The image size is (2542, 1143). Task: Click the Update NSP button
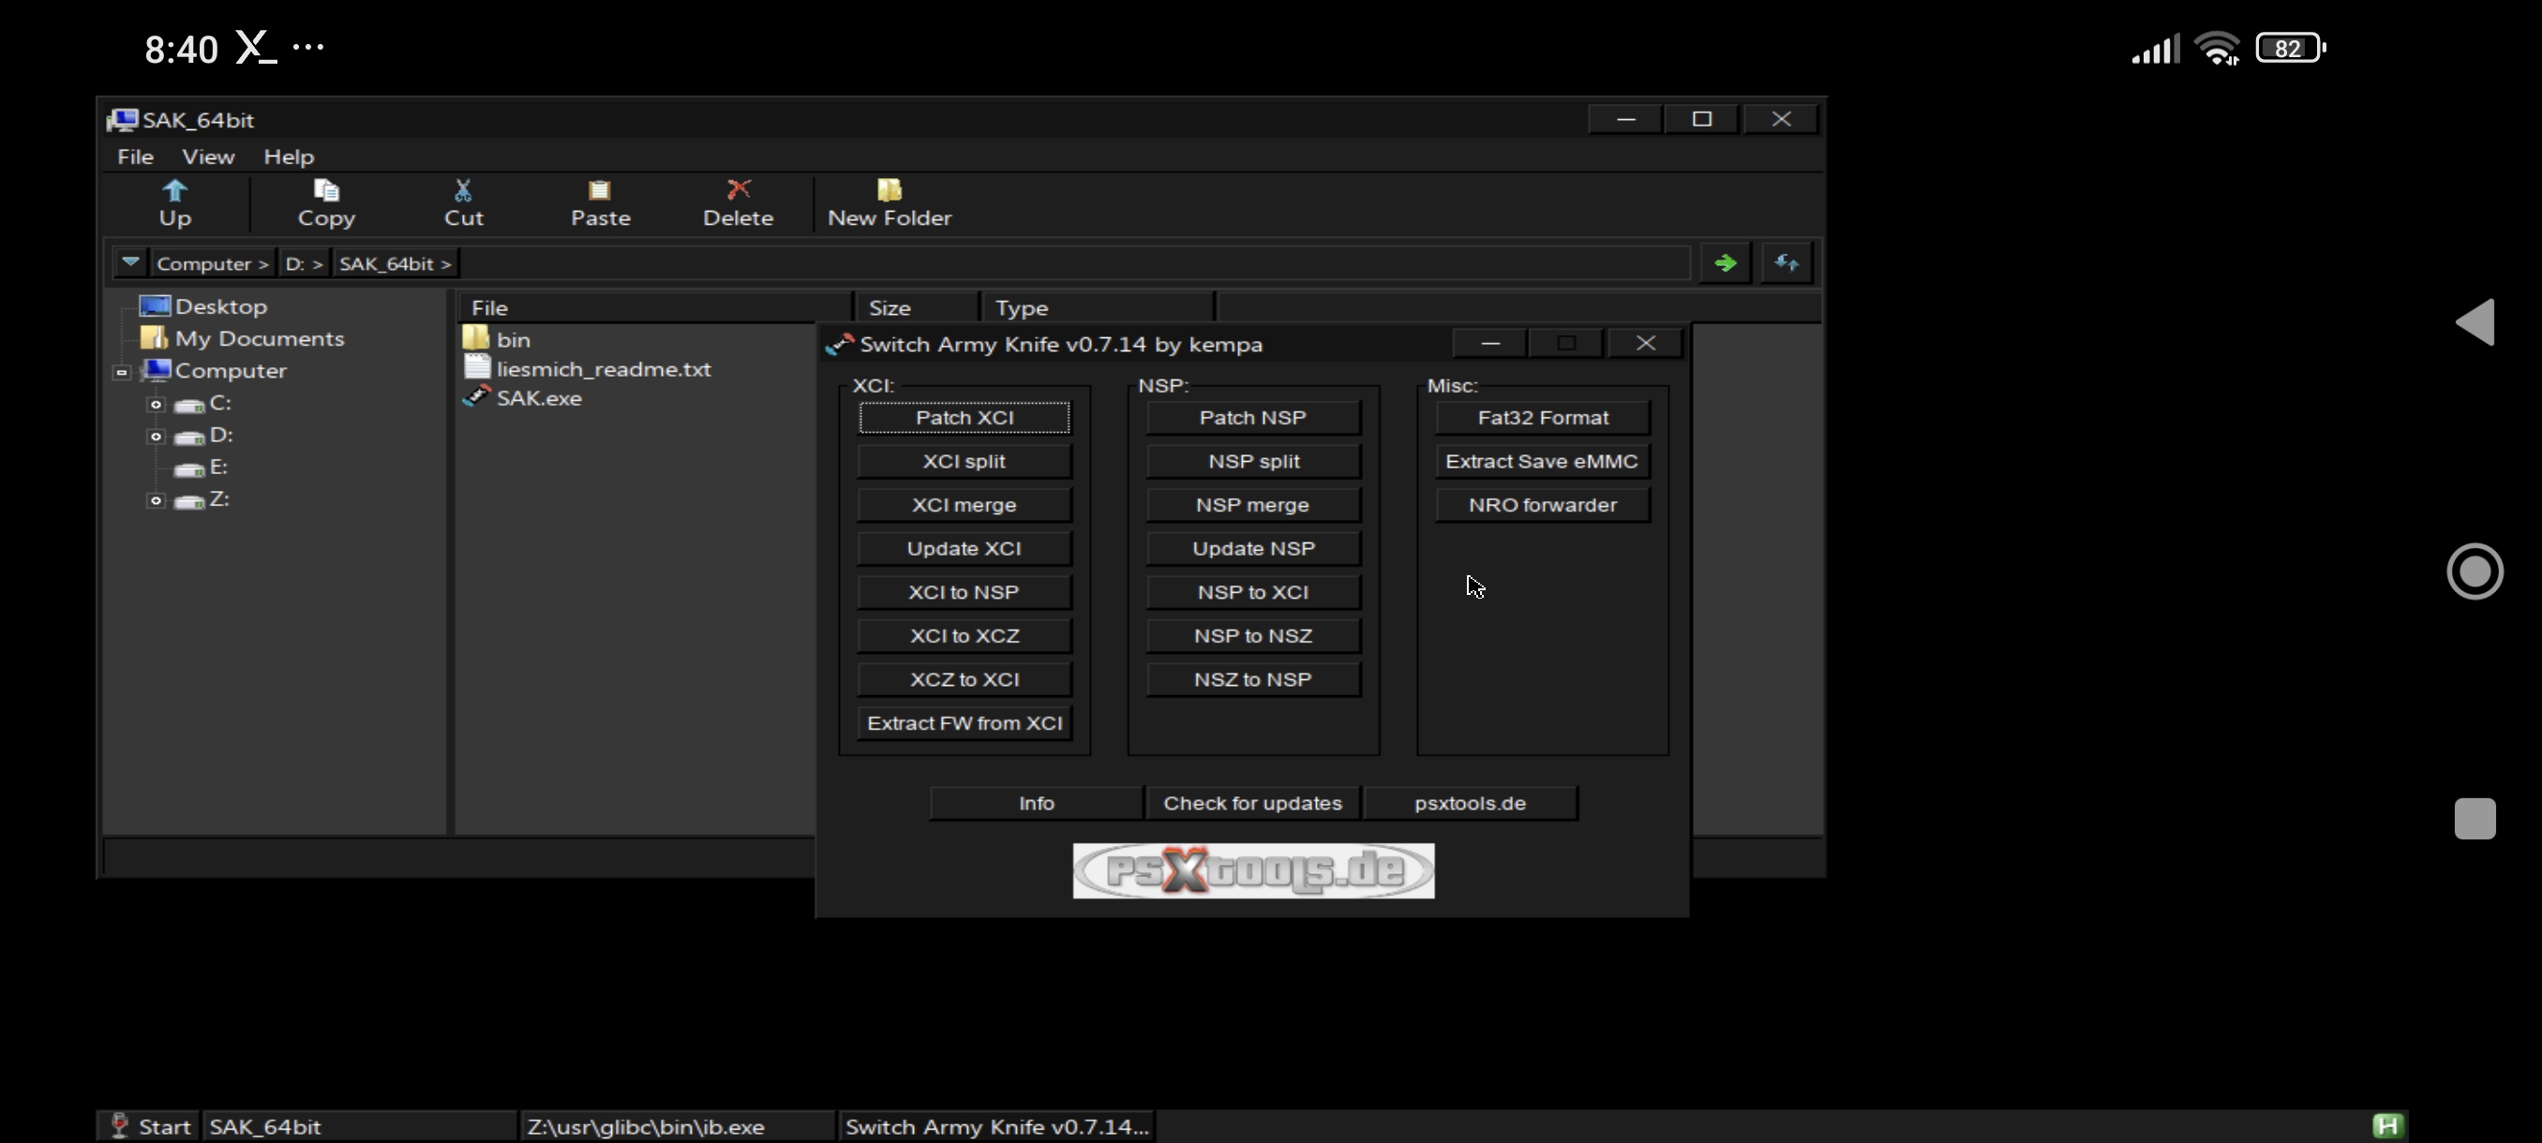pyautogui.click(x=1253, y=548)
